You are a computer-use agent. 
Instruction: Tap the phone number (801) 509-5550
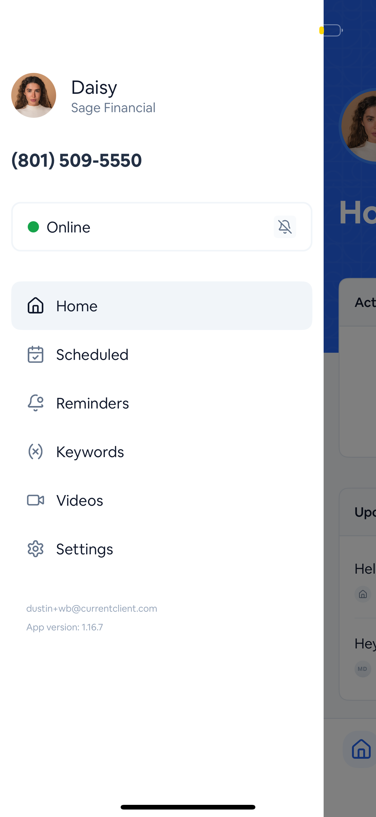click(x=76, y=160)
